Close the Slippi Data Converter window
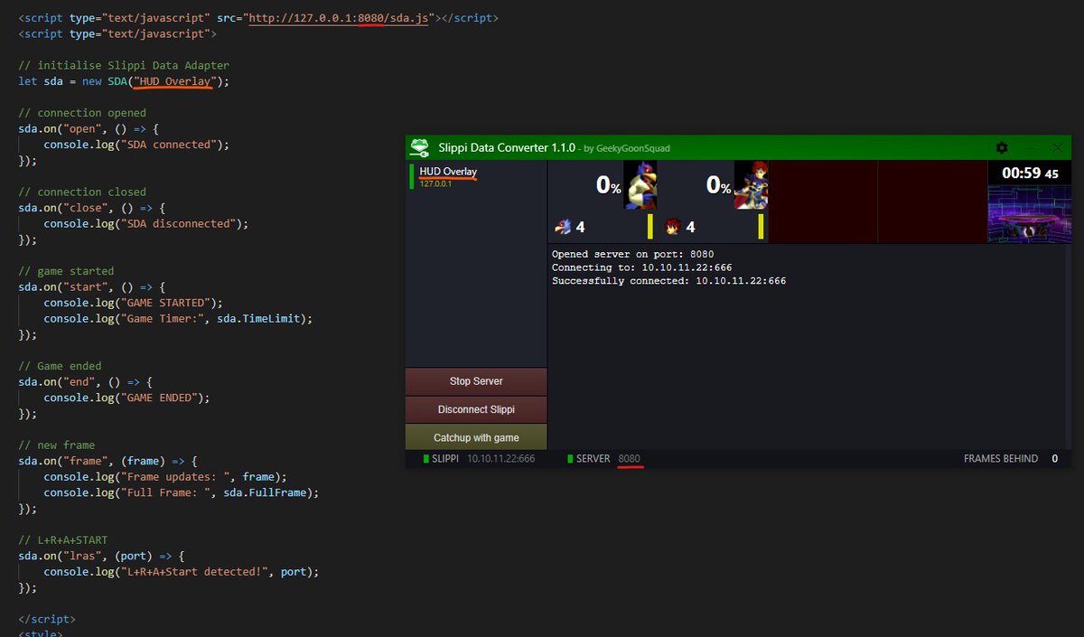Screen dimensions: 1084x637 pyautogui.click(x=1058, y=147)
